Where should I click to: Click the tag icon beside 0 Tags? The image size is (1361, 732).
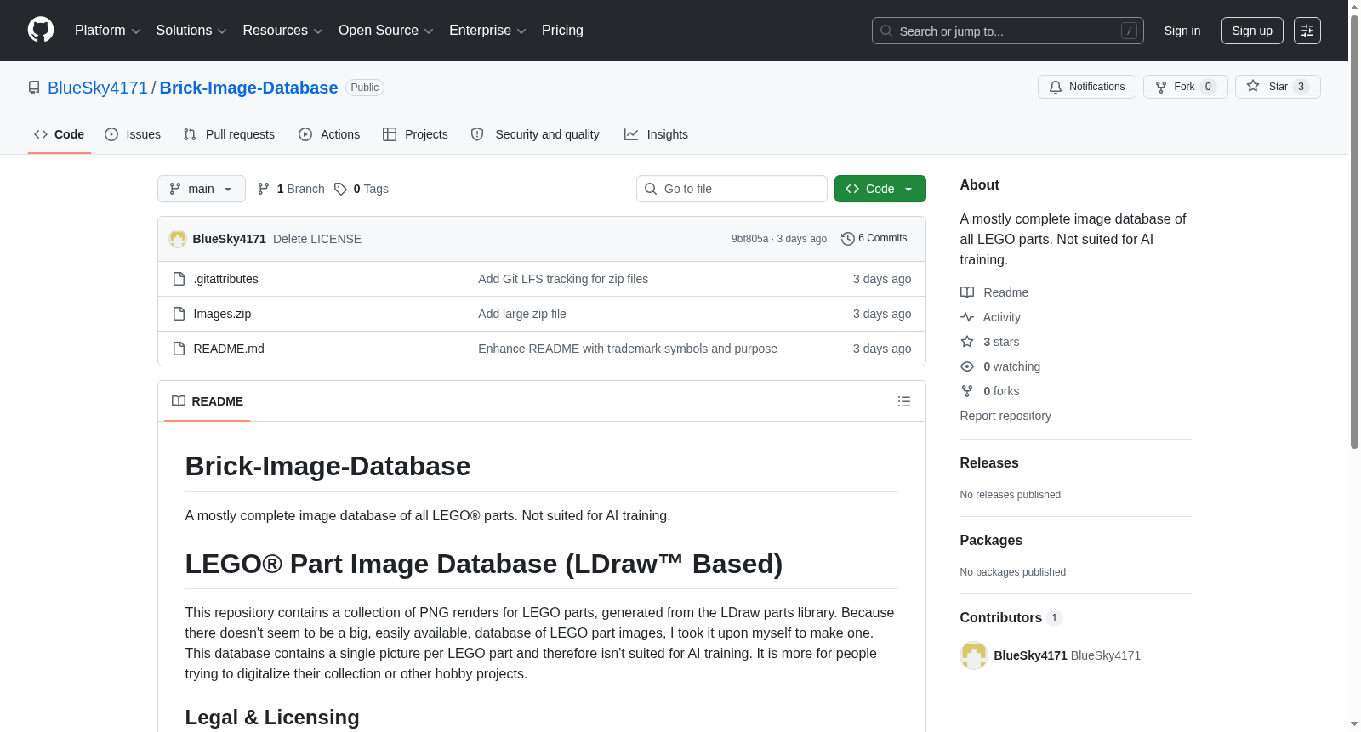click(340, 189)
